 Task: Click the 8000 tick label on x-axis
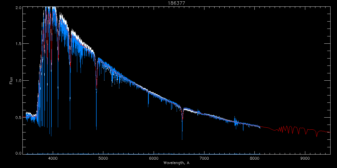tap(254, 158)
